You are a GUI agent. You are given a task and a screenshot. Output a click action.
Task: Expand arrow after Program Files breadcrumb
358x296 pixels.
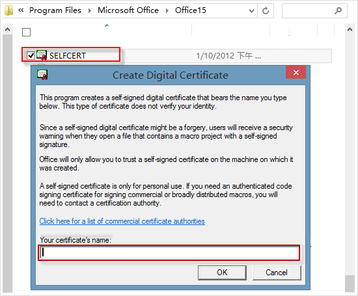point(90,10)
